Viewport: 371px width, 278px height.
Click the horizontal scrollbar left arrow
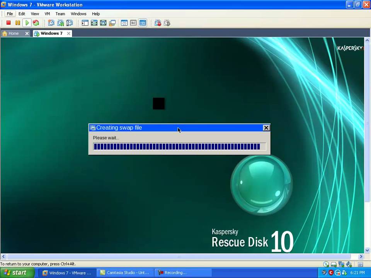pyautogui.click(x=3, y=256)
